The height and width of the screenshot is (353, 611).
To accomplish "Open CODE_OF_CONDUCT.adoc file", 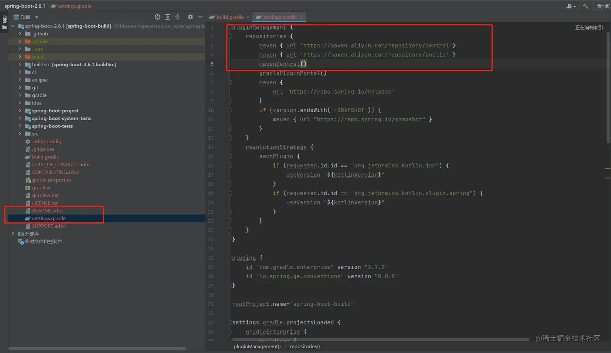I will point(61,164).
